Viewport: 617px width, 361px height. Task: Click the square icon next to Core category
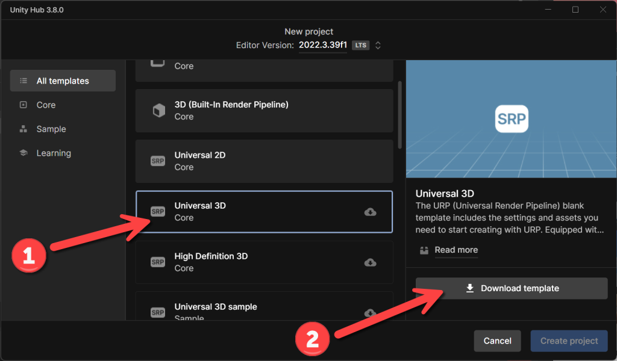[x=23, y=105]
